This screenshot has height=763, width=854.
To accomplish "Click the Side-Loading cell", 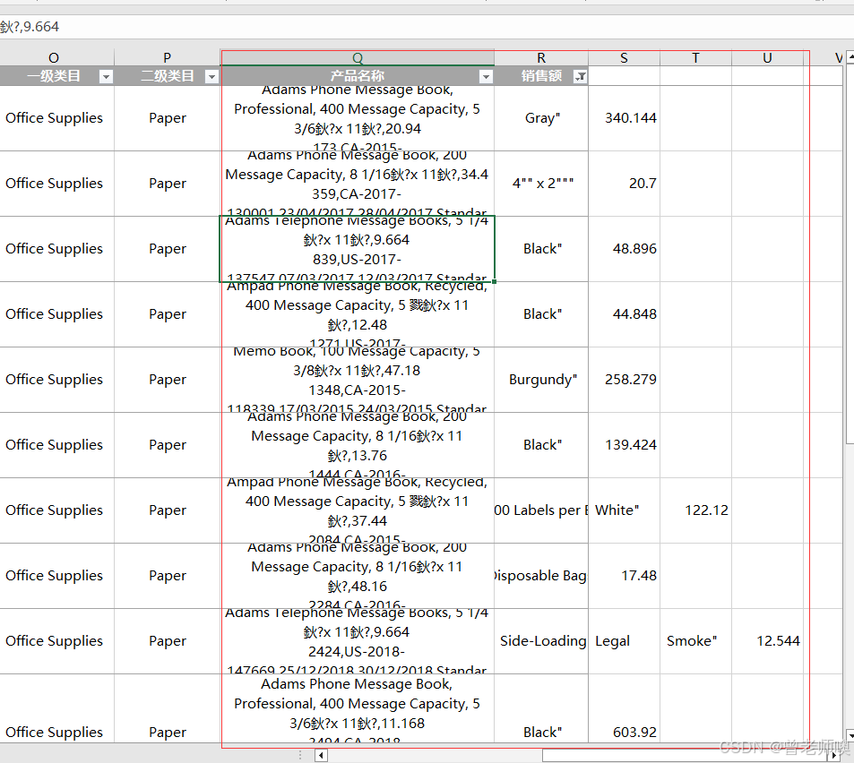I will coord(541,641).
